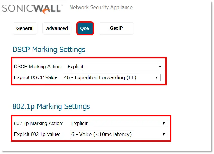The height and width of the screenshot is (154, 214).
Task: Open the DSCP Marking Action dropdown
Action: [x=115, y=67]
